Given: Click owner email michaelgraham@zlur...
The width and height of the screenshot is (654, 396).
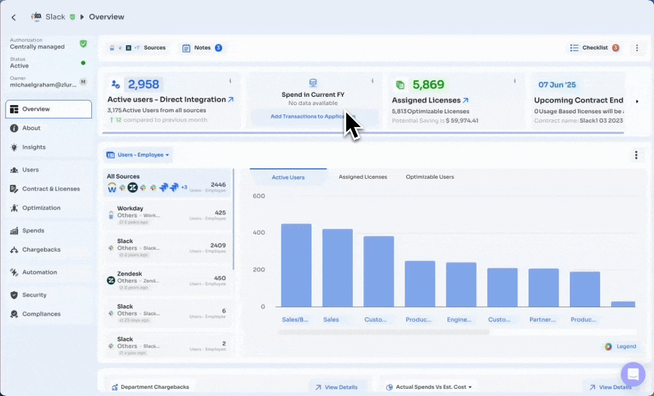Looking at the screenshot, I should [43, 85].
